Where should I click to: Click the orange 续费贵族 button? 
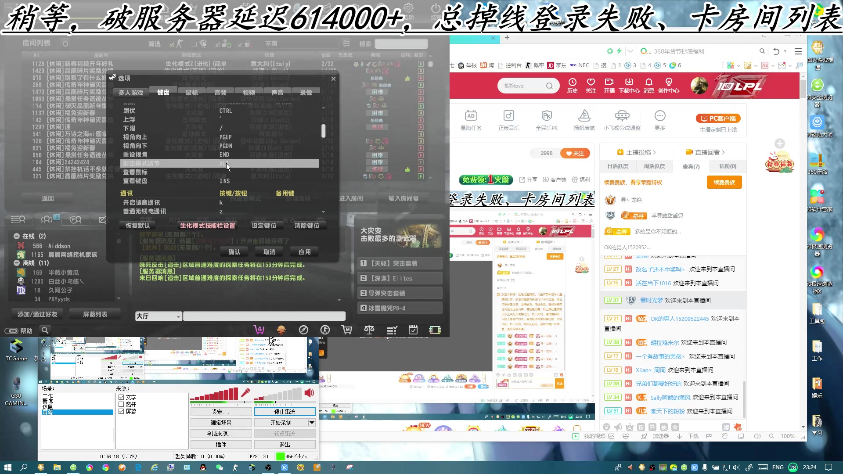click(724, 182)
